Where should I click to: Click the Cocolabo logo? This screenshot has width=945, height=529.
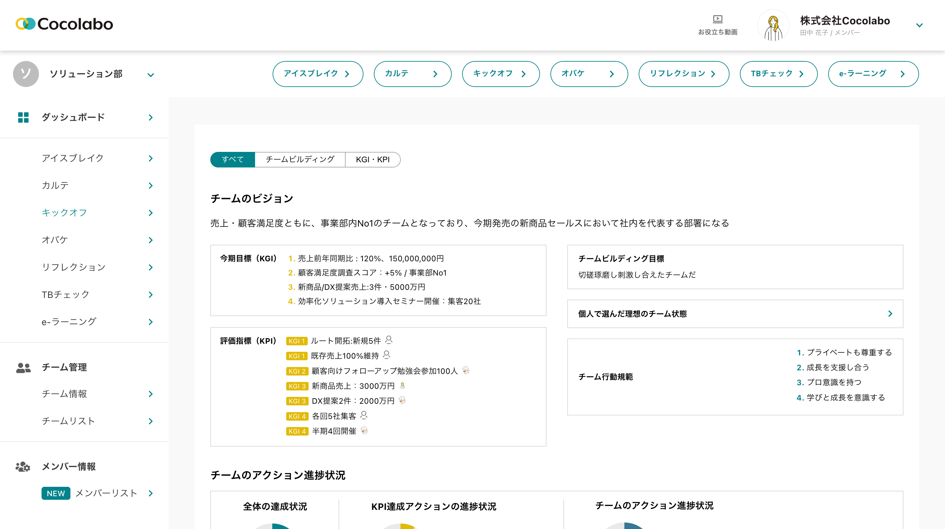click(64, 24)
